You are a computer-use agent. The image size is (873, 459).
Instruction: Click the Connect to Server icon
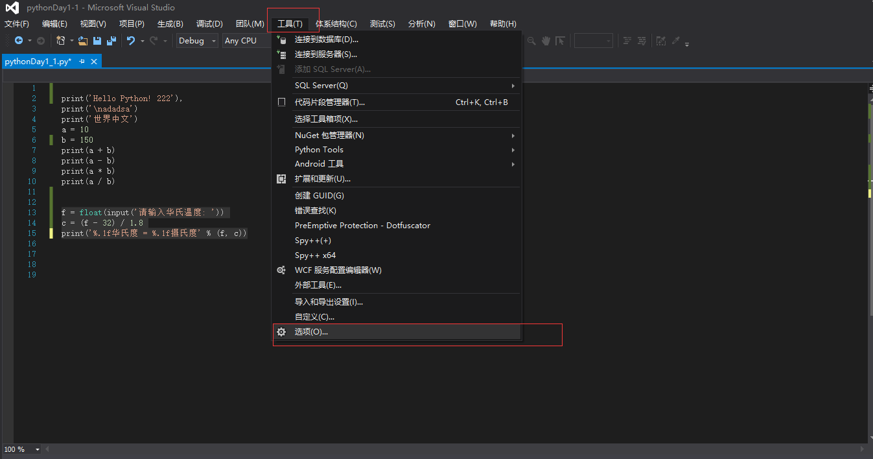[x=281, y=54]
